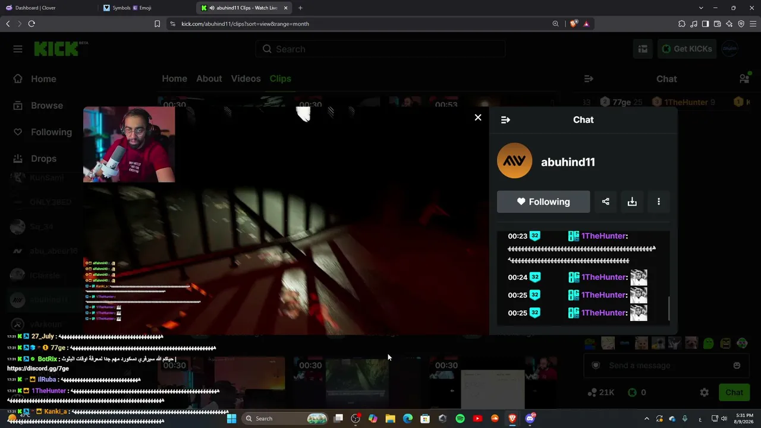Click the green Chat send button
This screenshot has width=761, height=428.
point(734,392)
